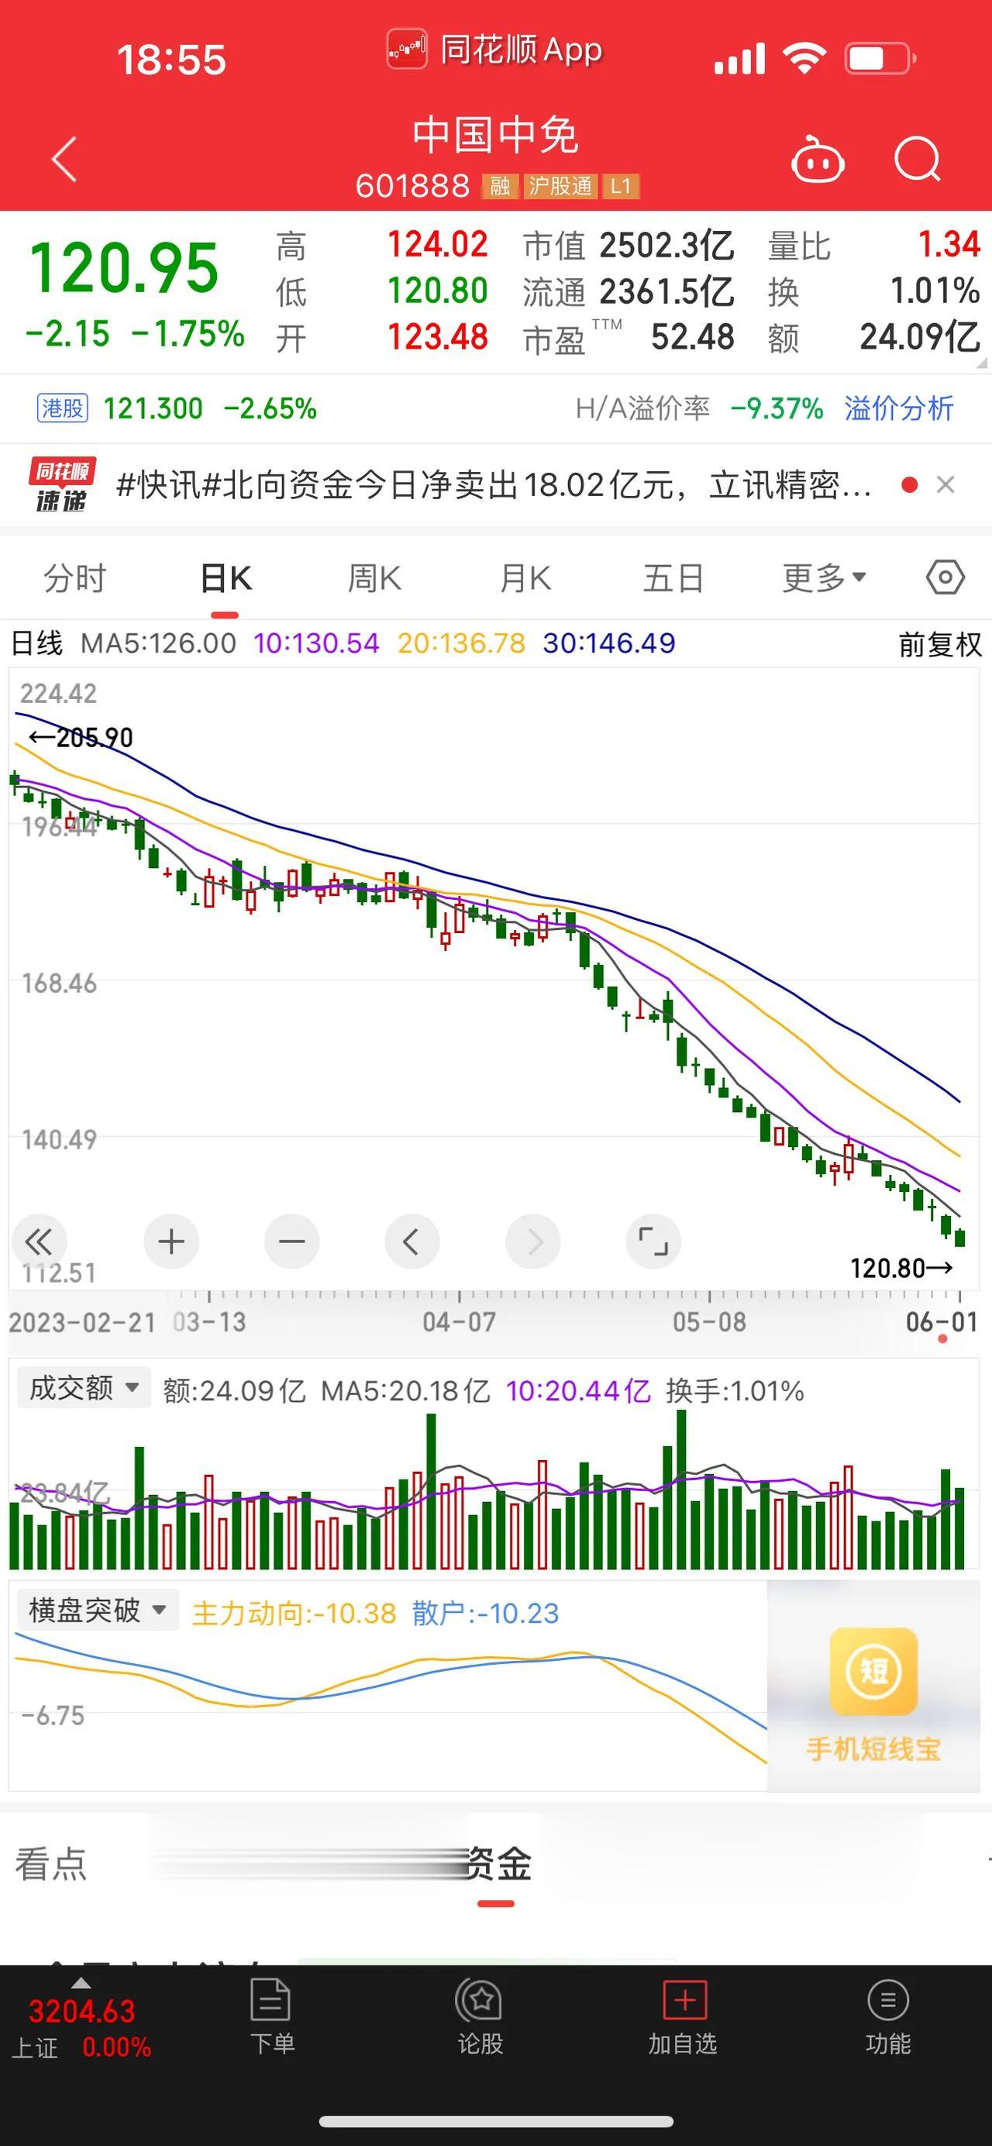This screenshot has width=992, height=2146.
Task: Go back with the left arrow icon
Action: coord(65,158)
